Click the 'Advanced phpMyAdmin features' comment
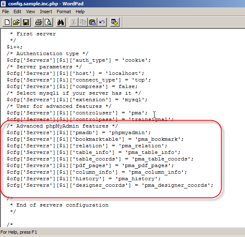Image resolution: width=245 pixels, height=237 pixels. [62, 126]
